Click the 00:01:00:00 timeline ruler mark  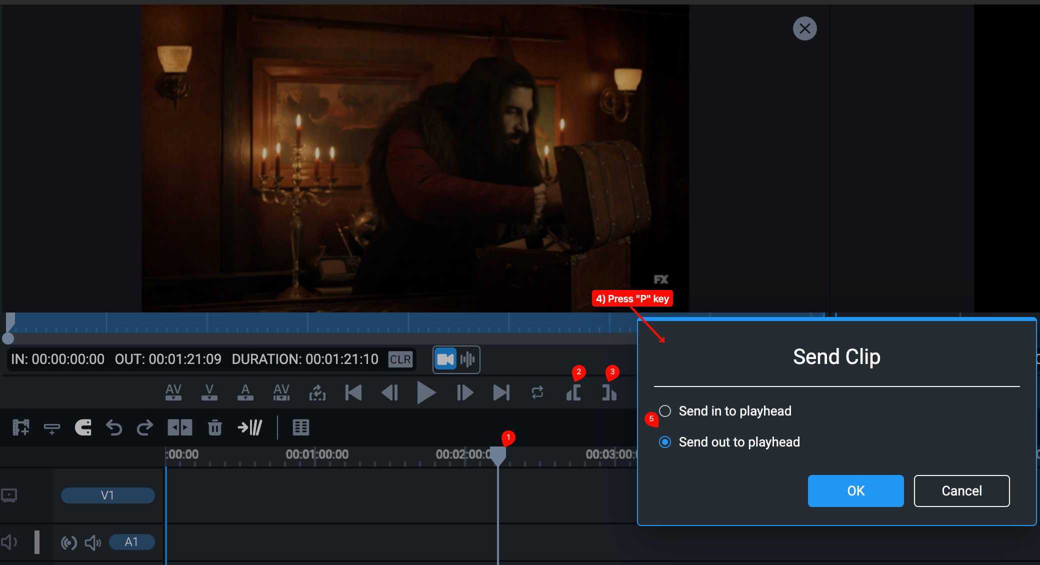tap(317, 454)
